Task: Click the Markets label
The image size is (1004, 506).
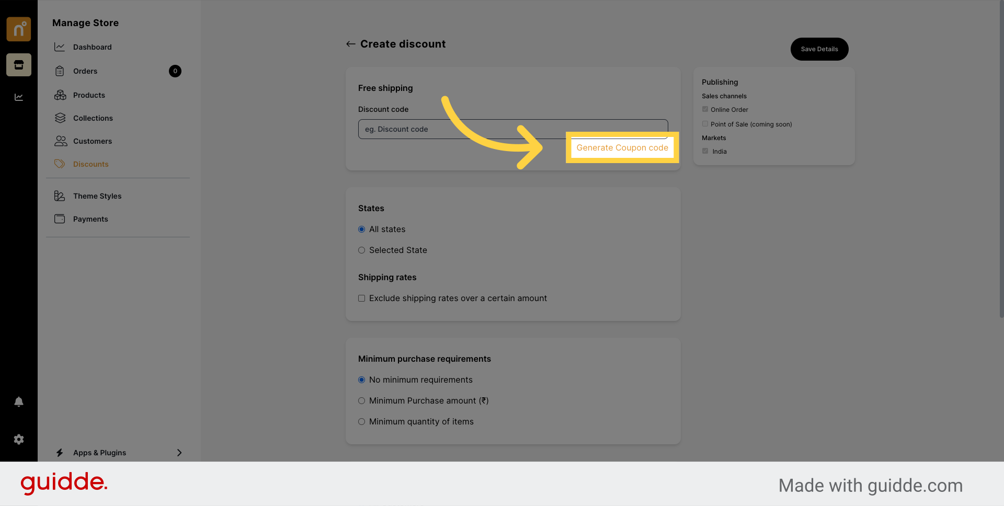Action: pos(714,138)
